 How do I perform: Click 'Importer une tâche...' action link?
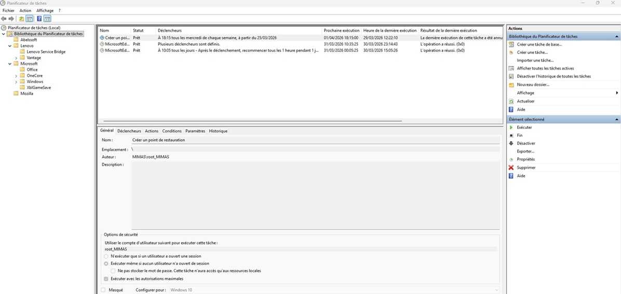pyautogui.click(x=535, y=60)
